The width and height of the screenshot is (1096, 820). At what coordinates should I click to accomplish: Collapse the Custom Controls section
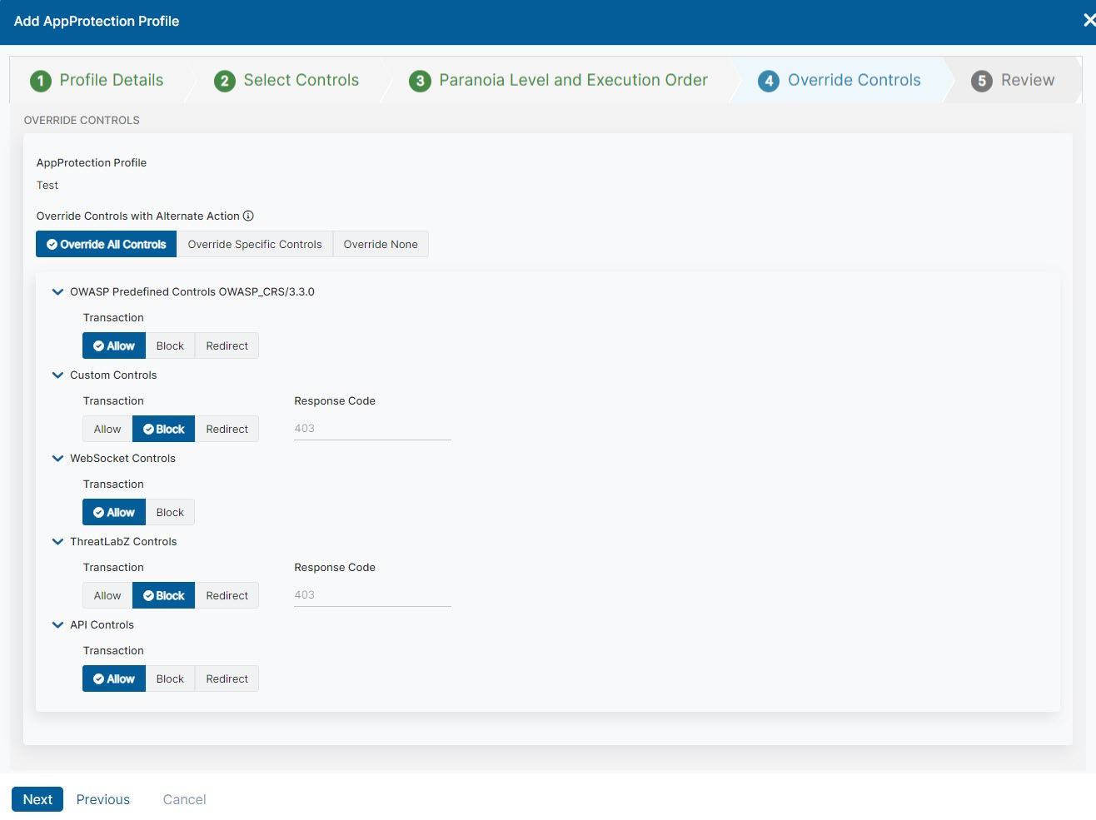point(57,375)
